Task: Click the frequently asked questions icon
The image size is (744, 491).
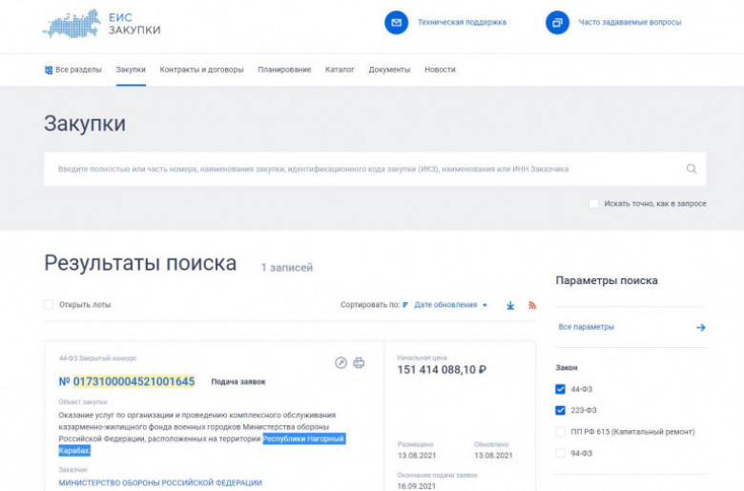Action: point(557,22)
